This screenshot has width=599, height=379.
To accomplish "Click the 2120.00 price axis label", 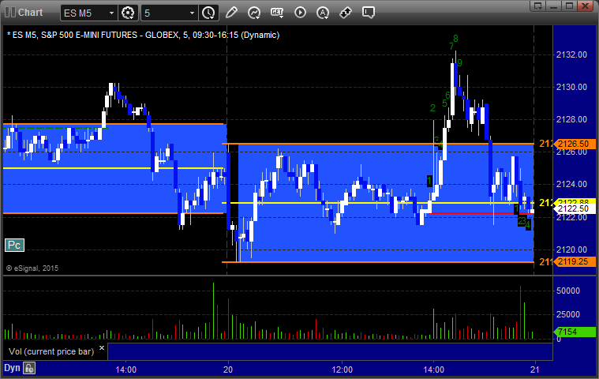I will pyautogui.click(x=571, y=250).
